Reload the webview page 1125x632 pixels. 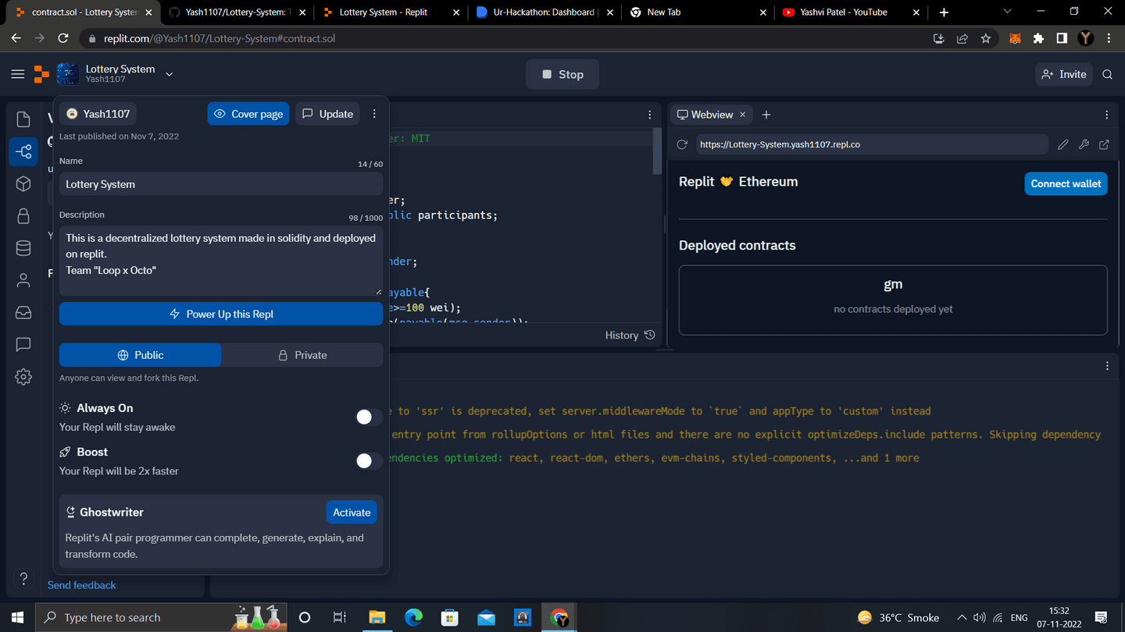coord(682,144)
